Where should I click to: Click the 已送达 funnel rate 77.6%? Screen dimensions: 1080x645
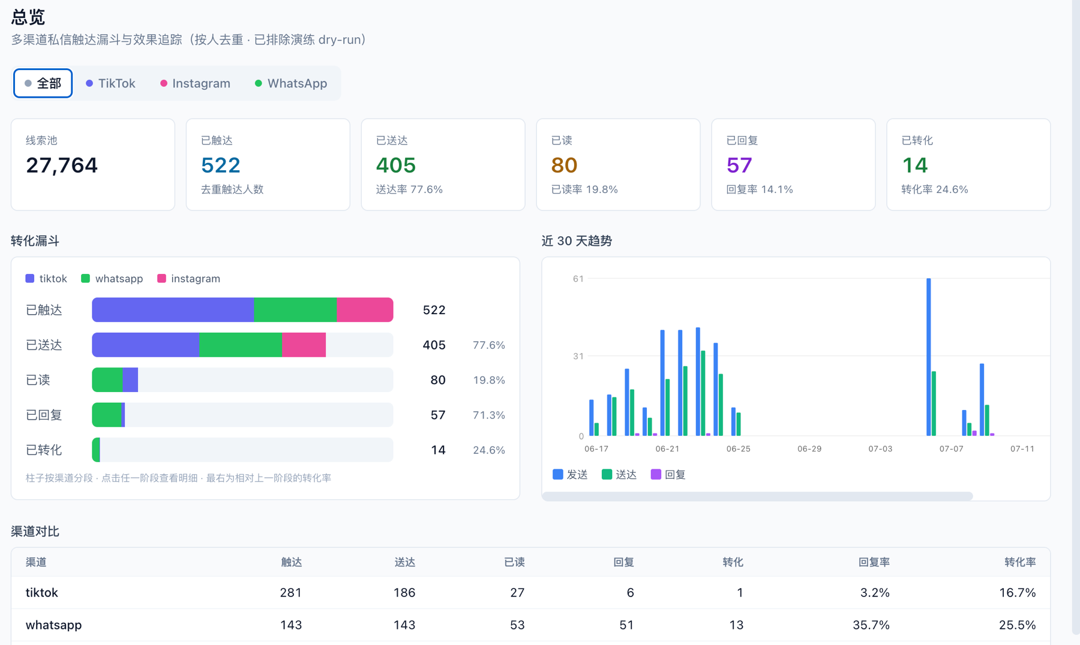click(x=489, y=345)
